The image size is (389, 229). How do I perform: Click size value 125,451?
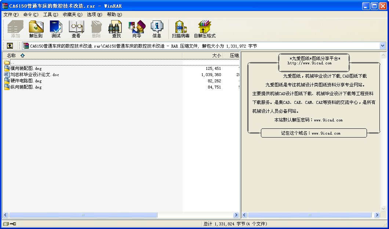pos(213,68)
